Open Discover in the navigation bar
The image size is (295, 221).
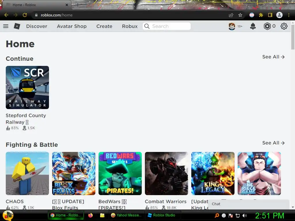tap(37, 26)
